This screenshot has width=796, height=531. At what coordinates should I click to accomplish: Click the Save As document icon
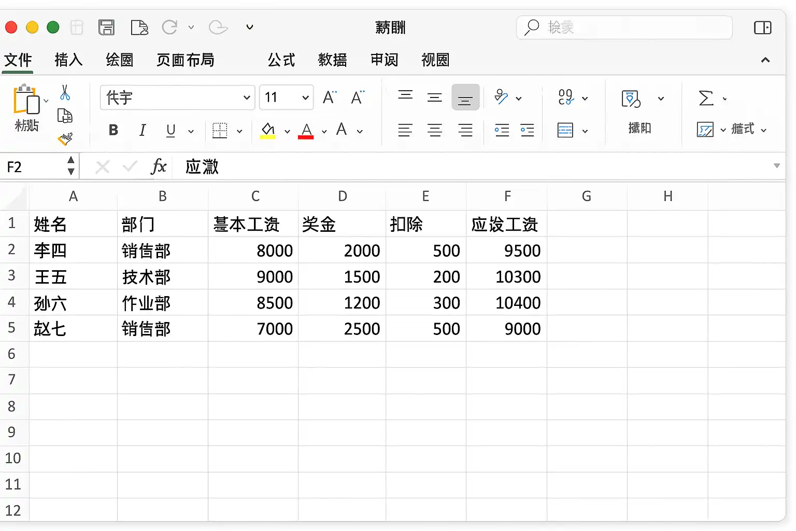(x=139, y=27)
